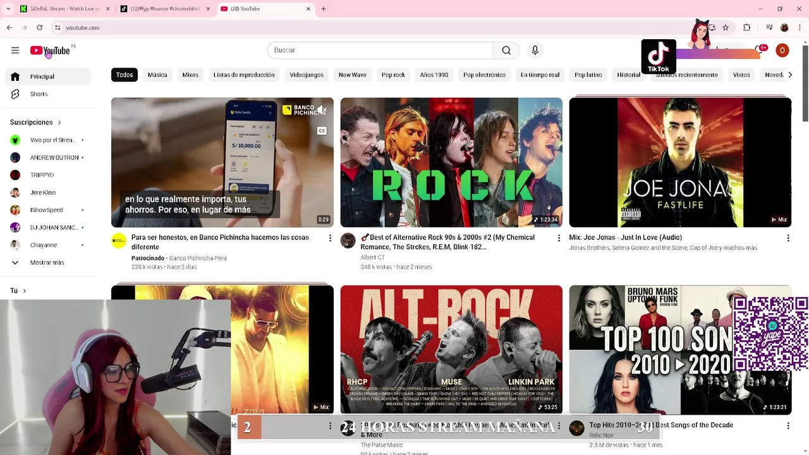Select the Mixes filter chip

[x=190, y=75]
